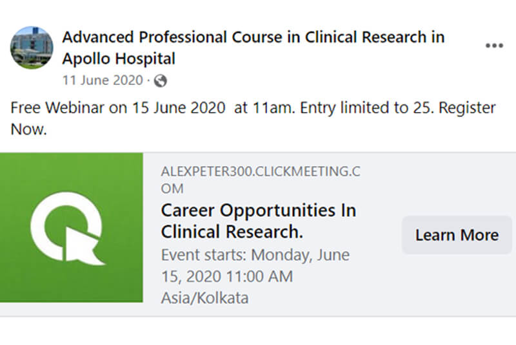Click the Learn More button
The image size is (516, 345).
pyautogui.click(x=457, y=235)
